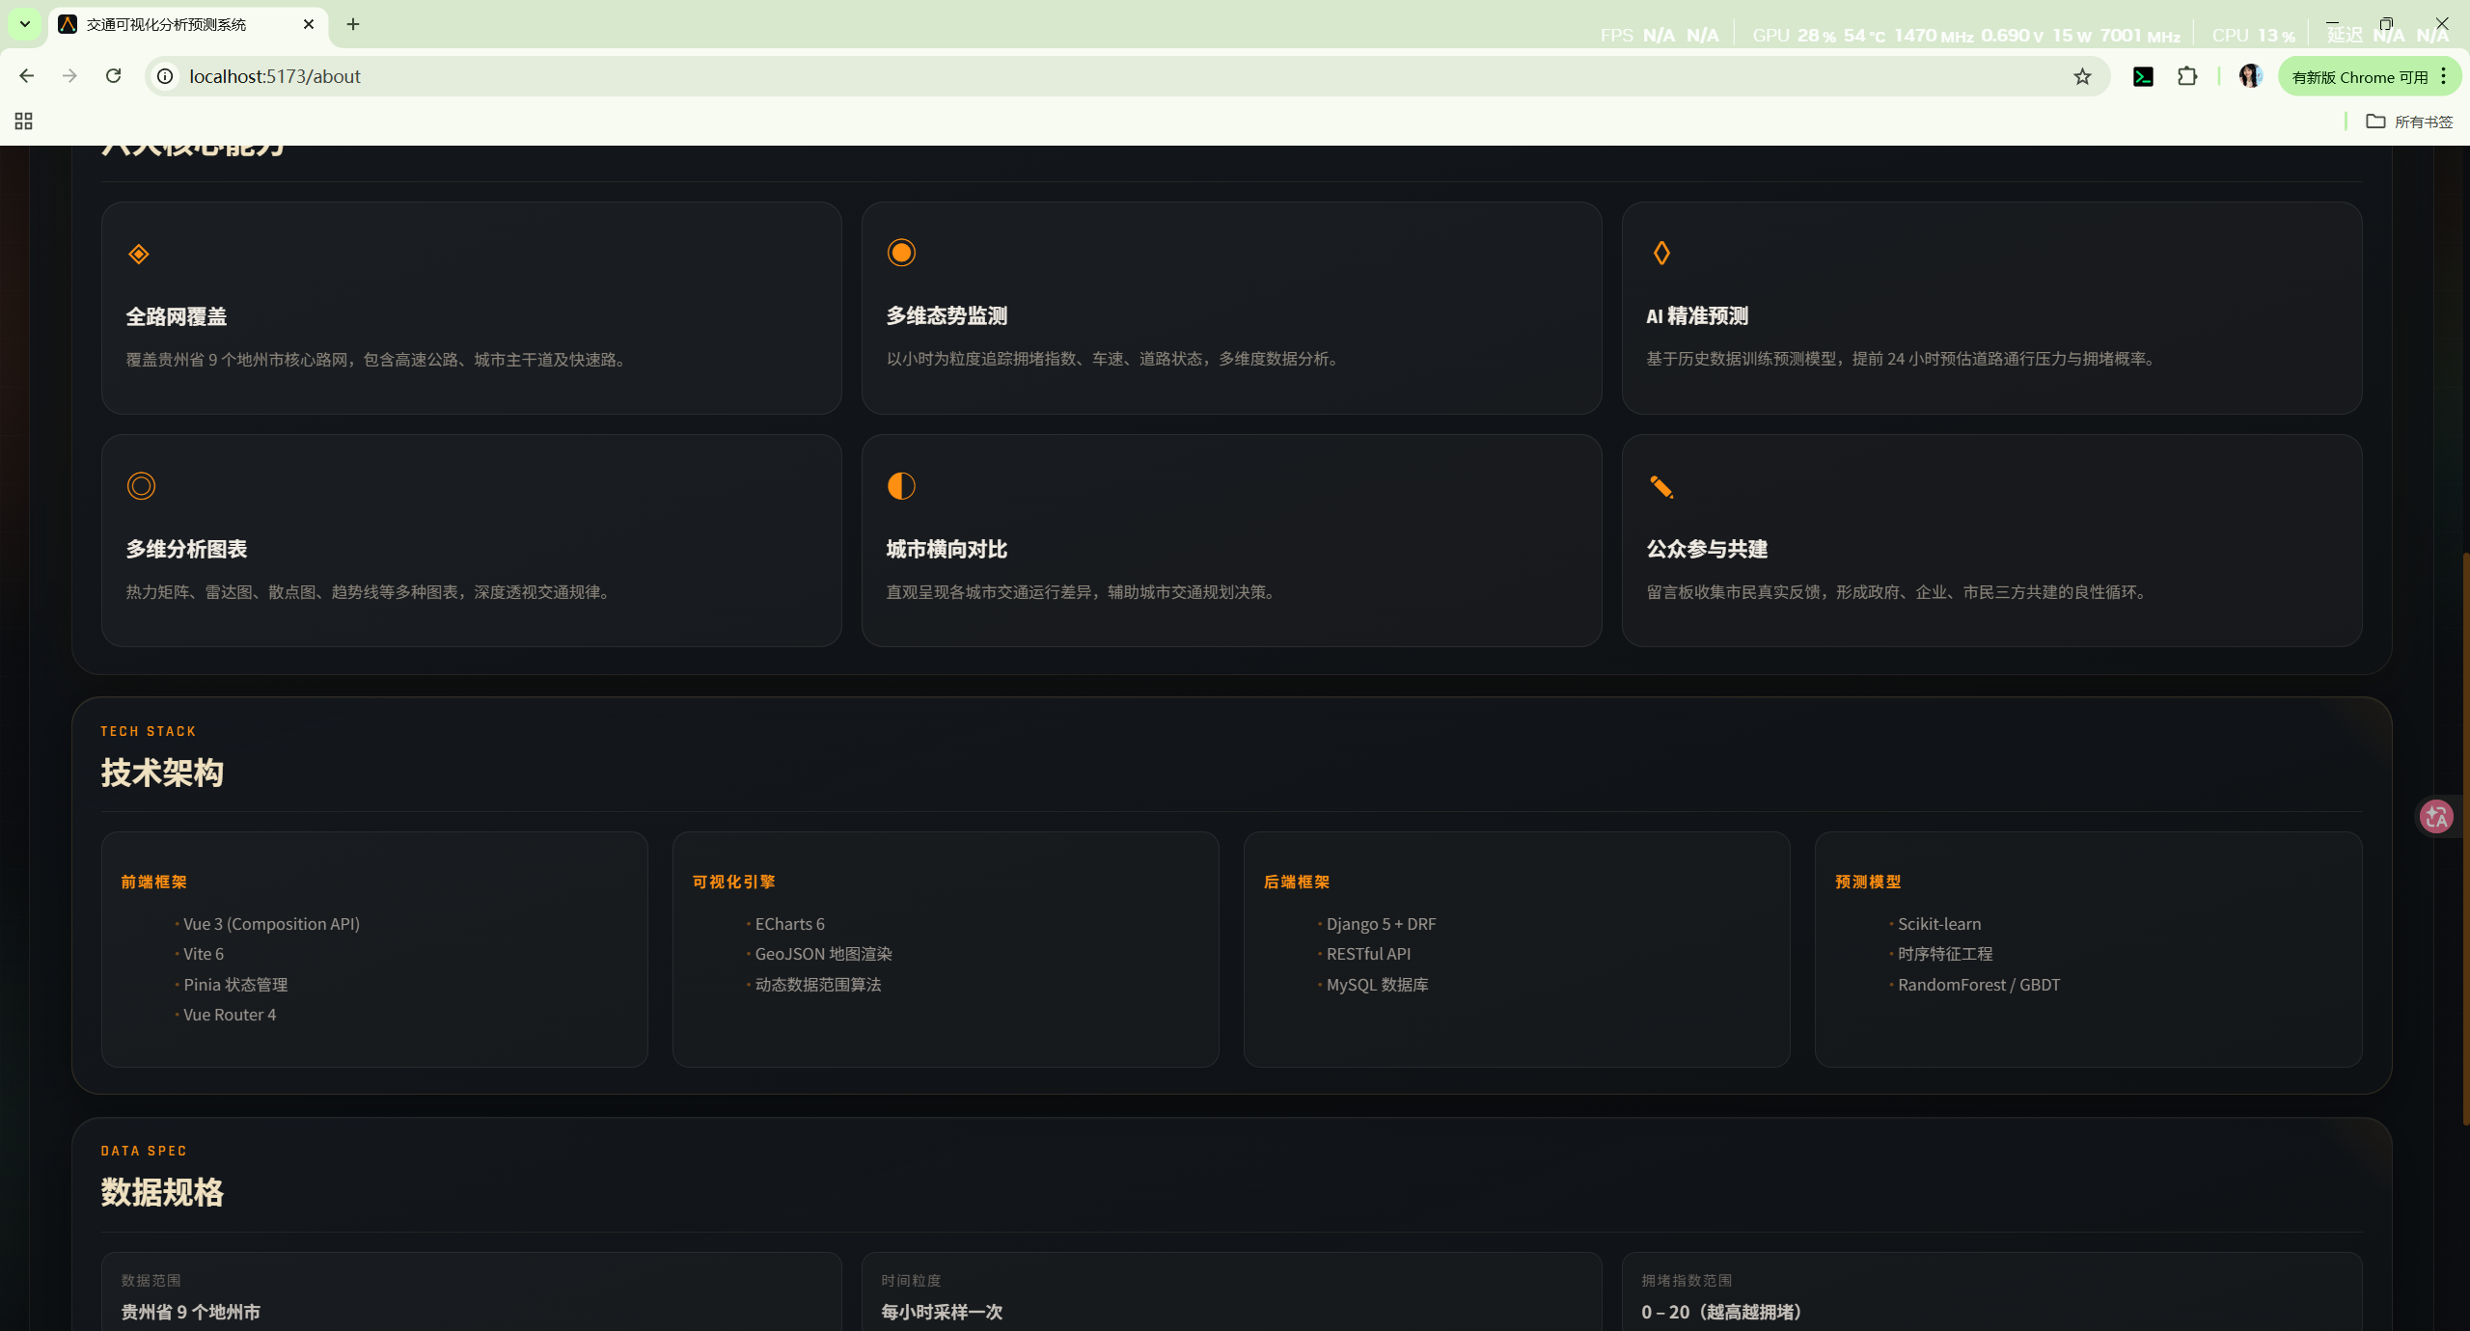Open the apps grid shortcut in bookmarks bar
Image resolution: width=2470 pixels, height=1331 pixels.
(x=24, y=122)
